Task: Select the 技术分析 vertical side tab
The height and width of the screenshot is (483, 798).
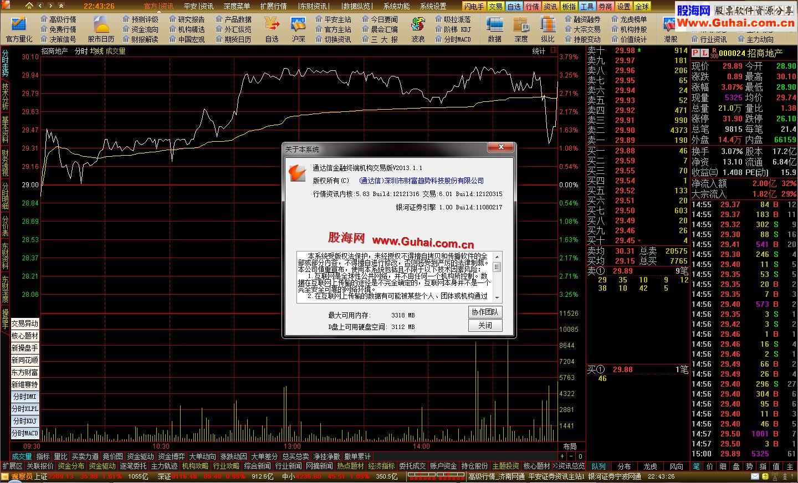Action: click(5, 96)
